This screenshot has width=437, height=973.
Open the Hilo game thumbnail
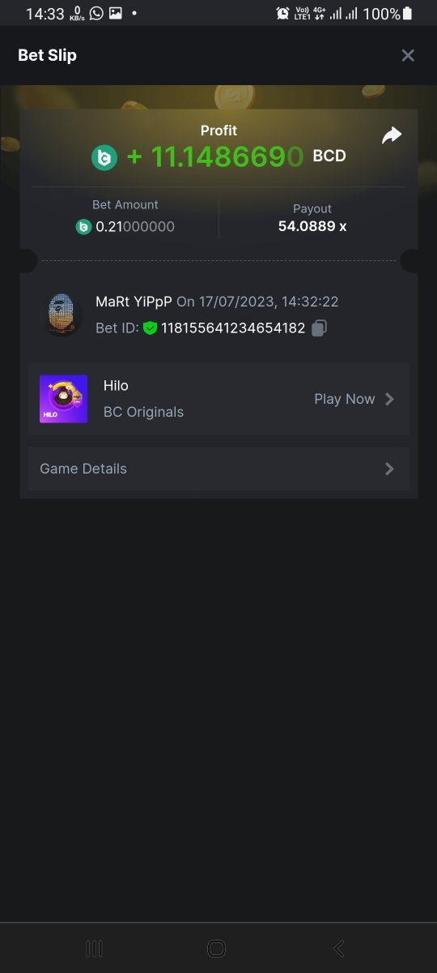coord(63,399)
